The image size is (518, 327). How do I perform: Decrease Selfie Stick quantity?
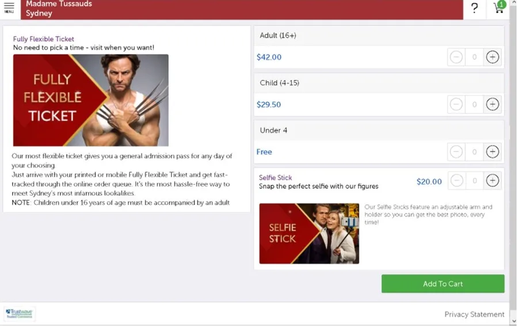[x=456, y=181]
